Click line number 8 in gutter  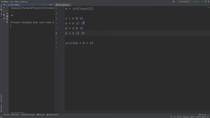(56, 43)
